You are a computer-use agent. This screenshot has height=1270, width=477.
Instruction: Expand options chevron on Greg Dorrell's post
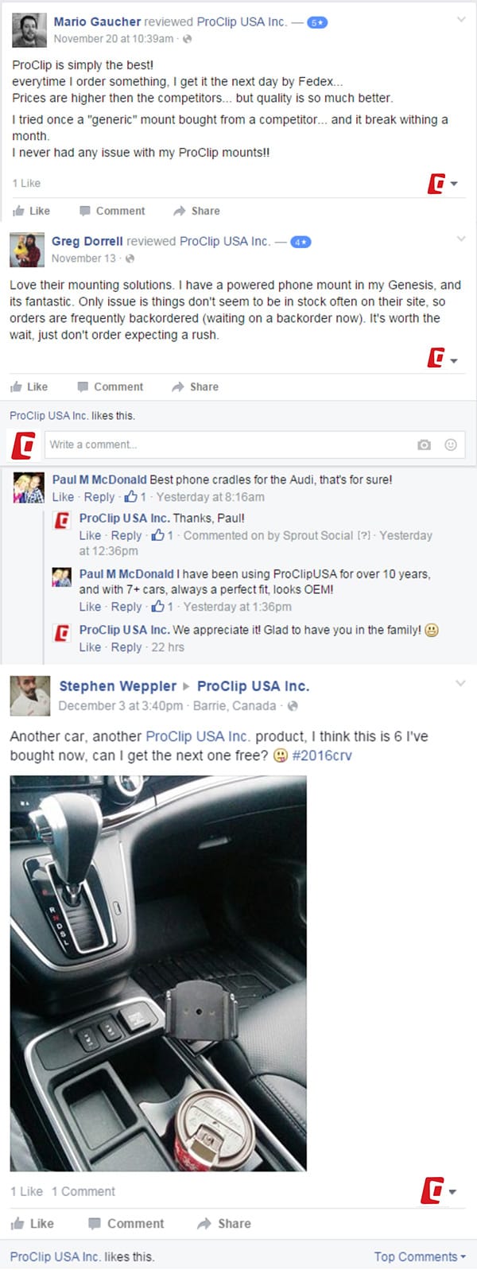pos(460,239)
